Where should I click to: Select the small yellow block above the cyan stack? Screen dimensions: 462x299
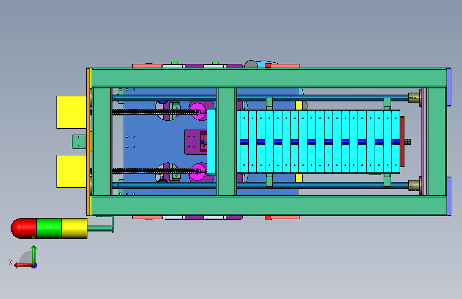[x=299, y=105]
